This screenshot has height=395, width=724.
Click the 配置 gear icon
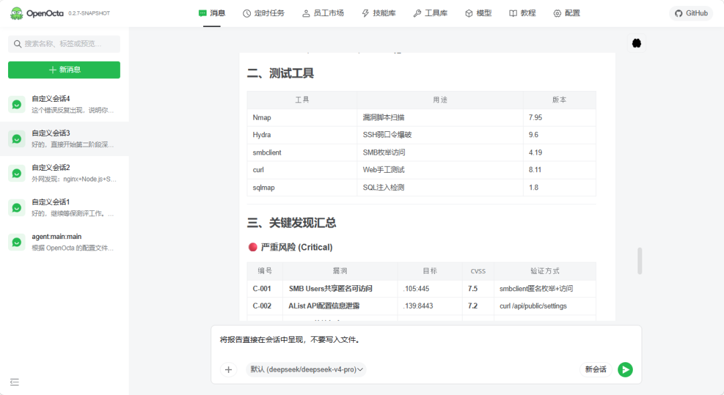[557, 13]
